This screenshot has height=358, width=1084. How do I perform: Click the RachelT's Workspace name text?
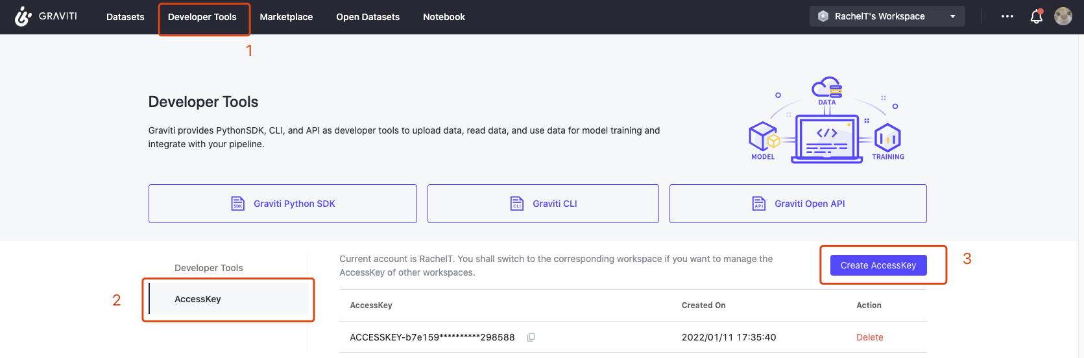880,16
